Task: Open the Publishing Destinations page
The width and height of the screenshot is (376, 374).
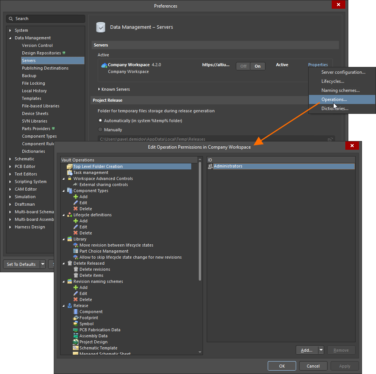Action: coord(45,68)
